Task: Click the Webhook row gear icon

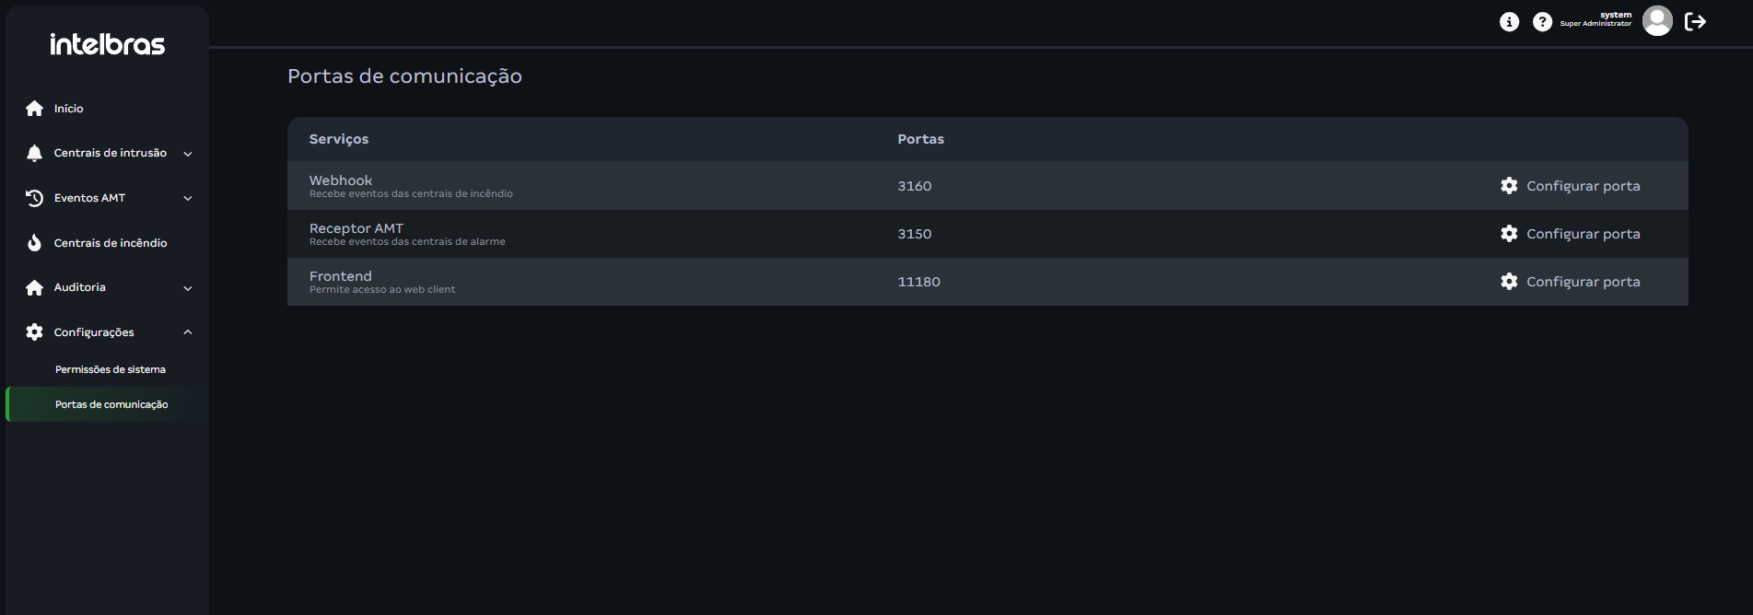Action: tap(1509, 186)
